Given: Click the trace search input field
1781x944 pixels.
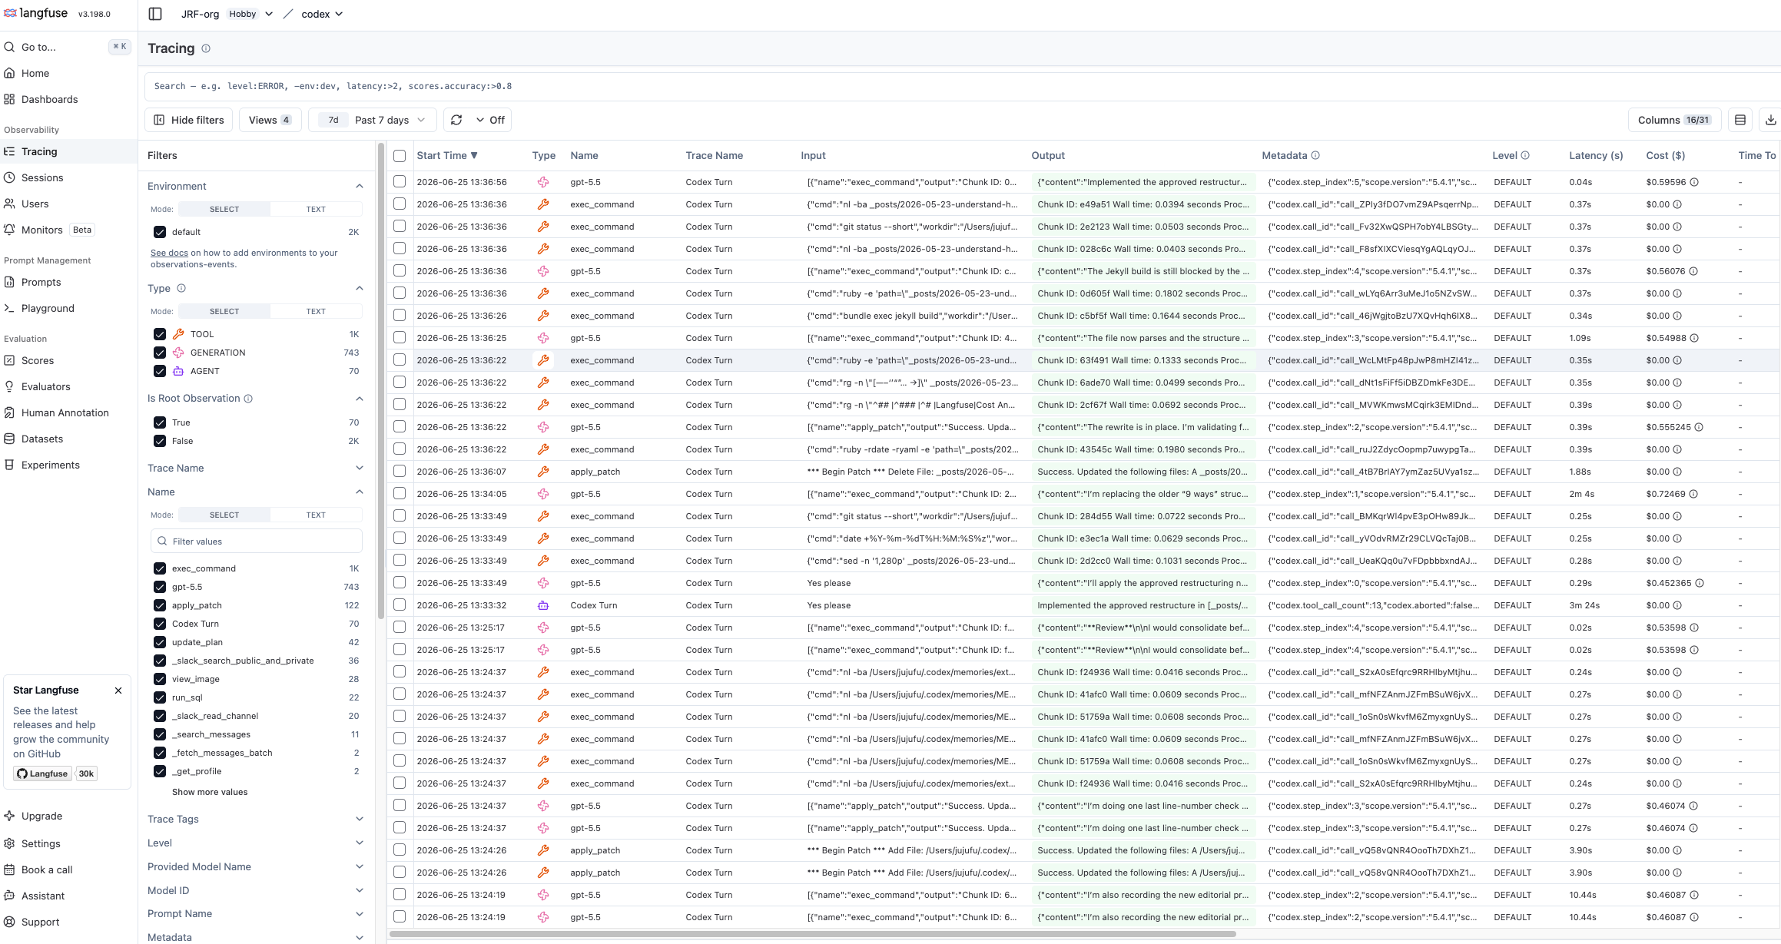Looking at the screenshot, I should [962, 86].
